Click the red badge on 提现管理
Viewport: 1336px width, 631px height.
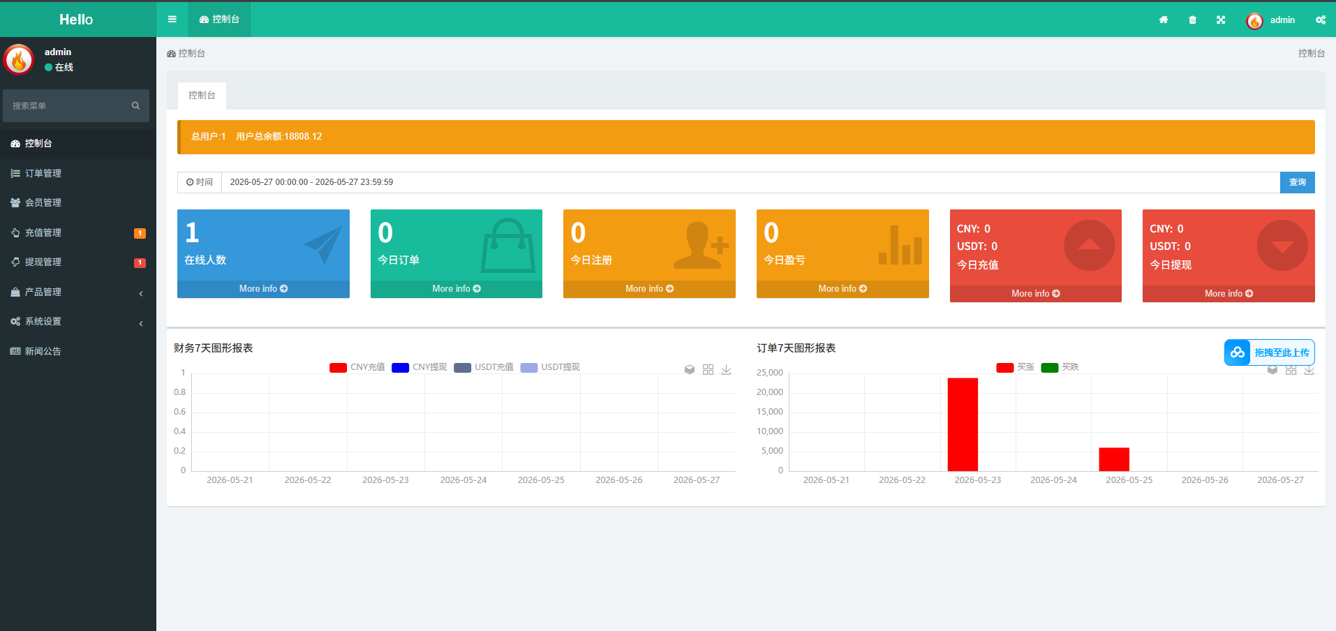tap(140, 262)
